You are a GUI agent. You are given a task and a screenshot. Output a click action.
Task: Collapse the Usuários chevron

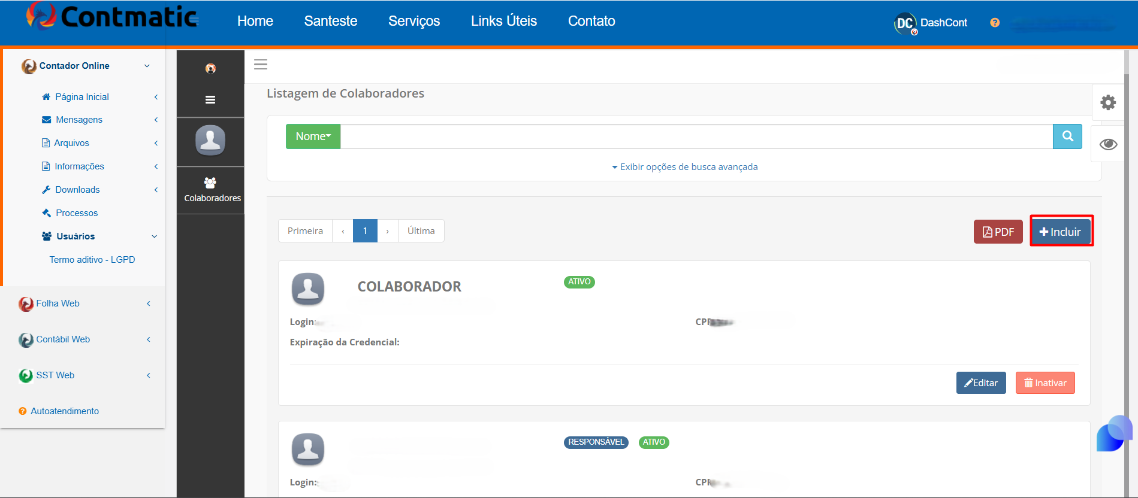pos(155,236)
